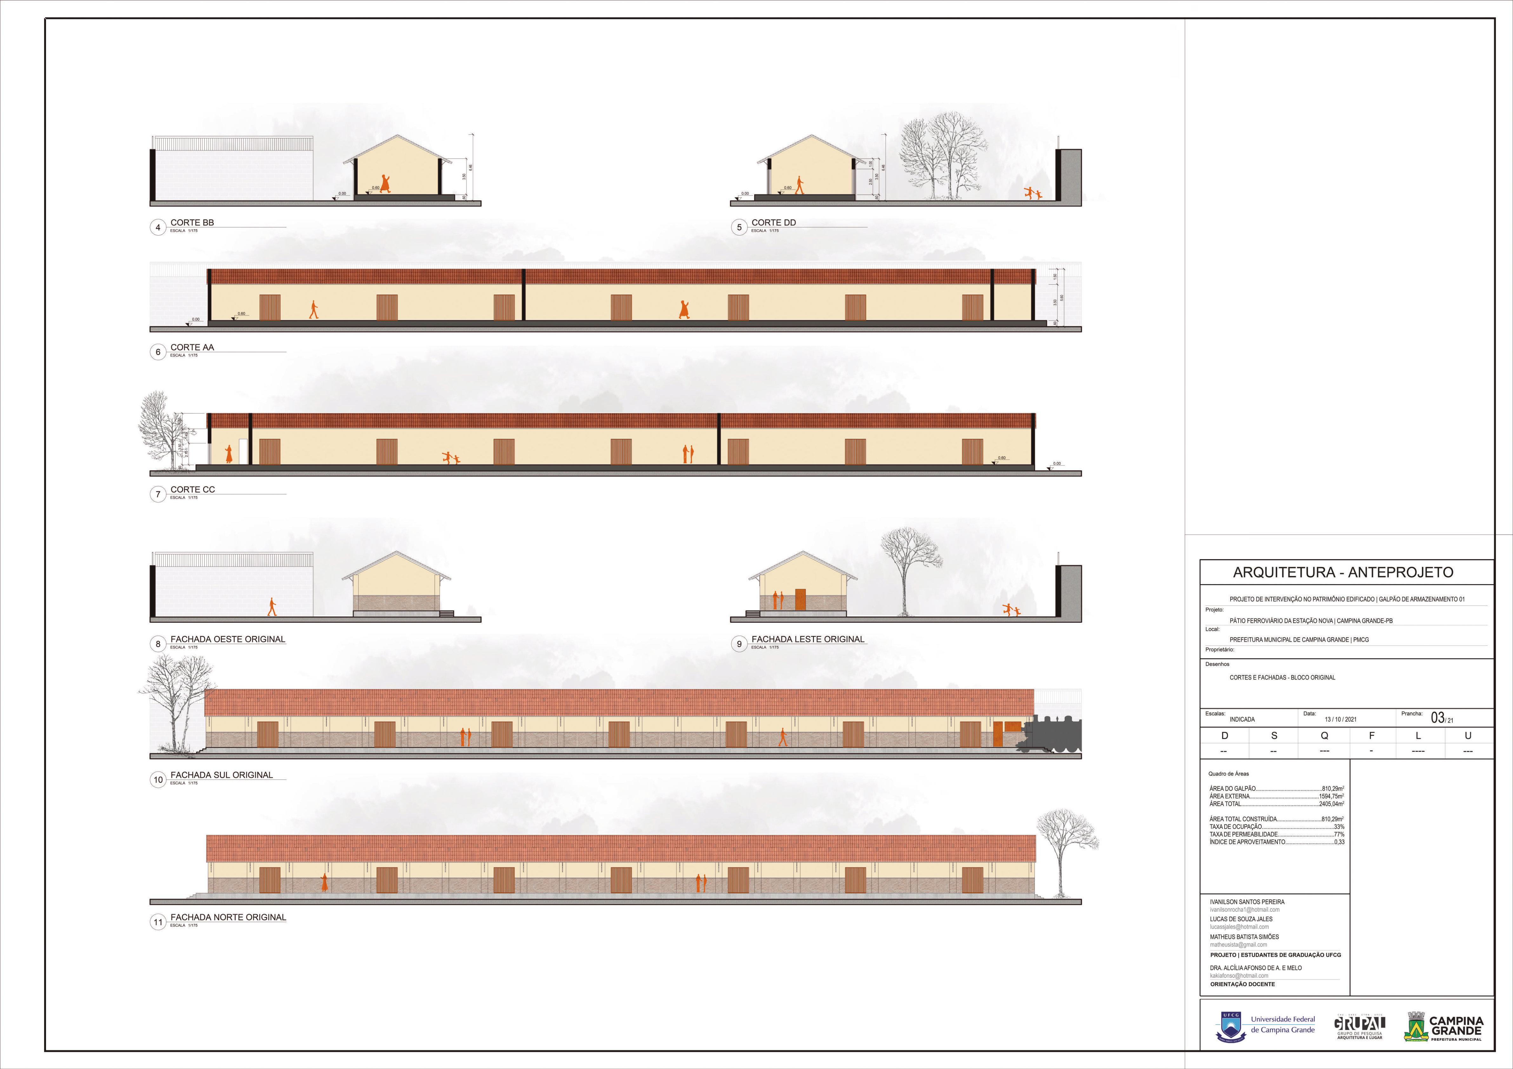1513x1069 pixels.
Task: Click the matheusista@gmail.com email address
Action: point(1238,944)
